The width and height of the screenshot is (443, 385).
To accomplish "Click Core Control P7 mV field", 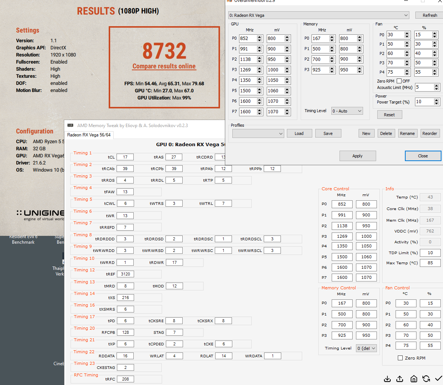I will (x=366, y=277).
